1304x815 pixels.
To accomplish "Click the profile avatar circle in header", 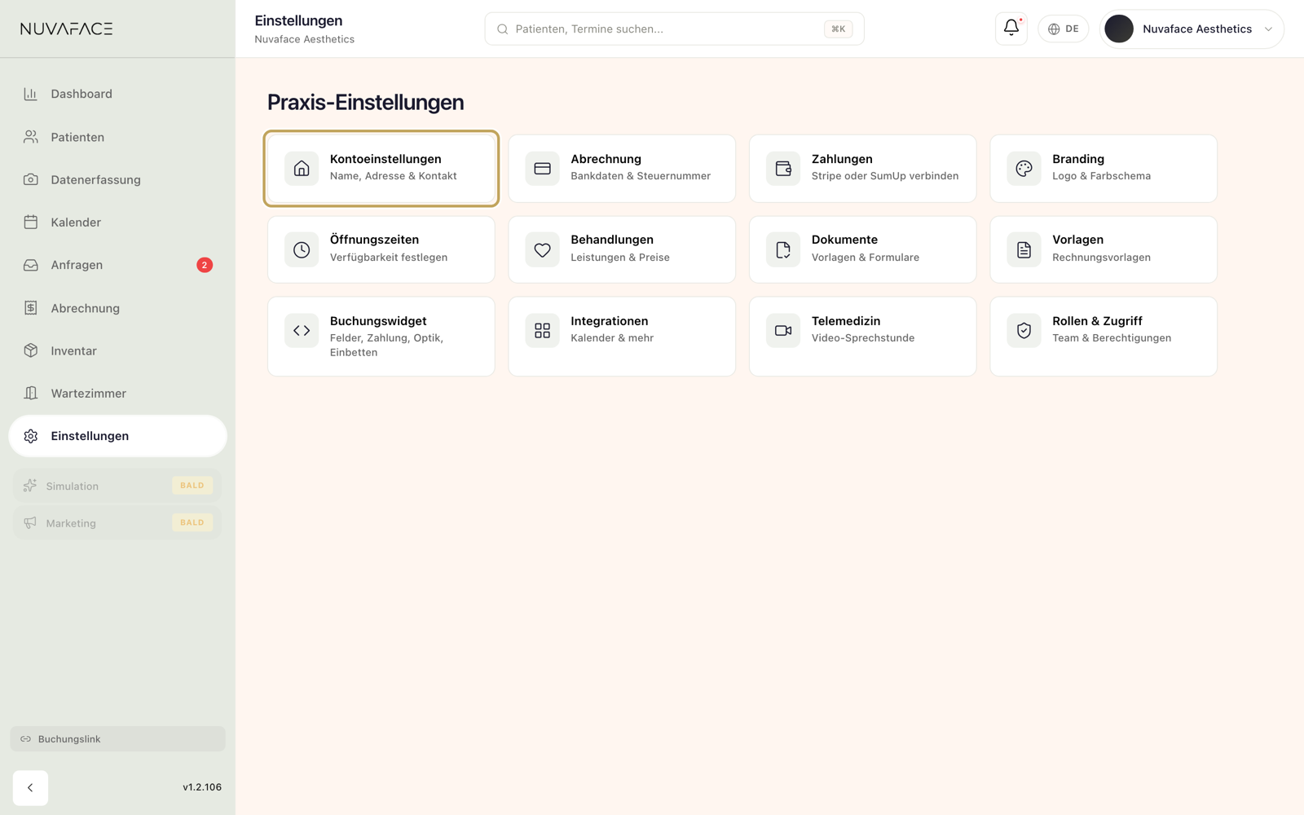I will point(1119,29).
